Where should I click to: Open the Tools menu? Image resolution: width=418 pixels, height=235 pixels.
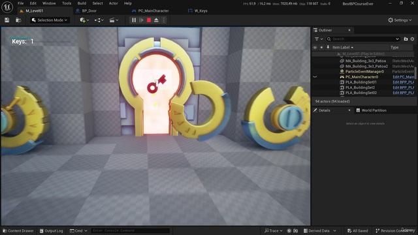pyautogui.click(x=67, y=3)
